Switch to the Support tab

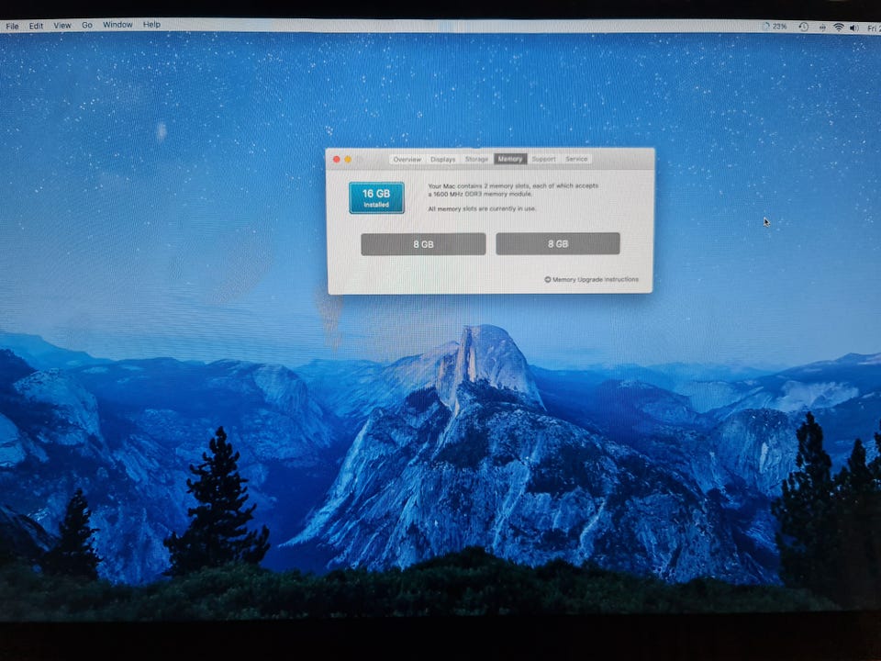[543, 159]
